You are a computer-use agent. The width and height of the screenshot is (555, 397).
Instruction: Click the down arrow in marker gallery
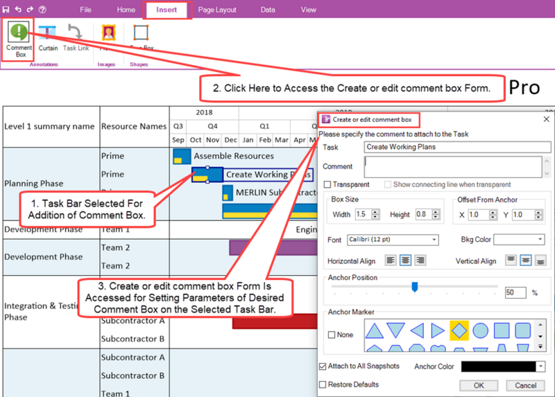(x=540, y=337)
